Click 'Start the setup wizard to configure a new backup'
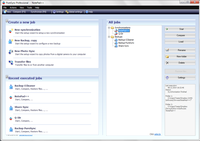Screen dimensions: 200x141 38,44
